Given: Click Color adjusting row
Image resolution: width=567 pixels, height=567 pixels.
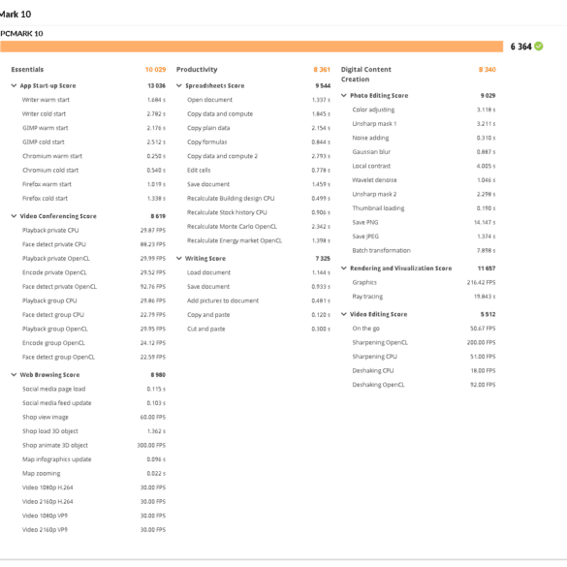Looking at the screenshot, I should [424, 110].
